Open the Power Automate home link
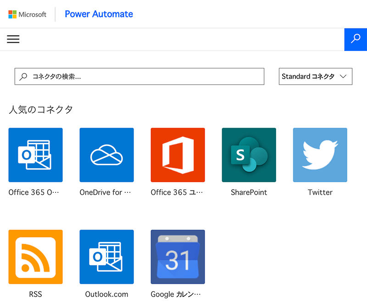The height and width of the screenshot is (303, 367). [x=99, y=14]
